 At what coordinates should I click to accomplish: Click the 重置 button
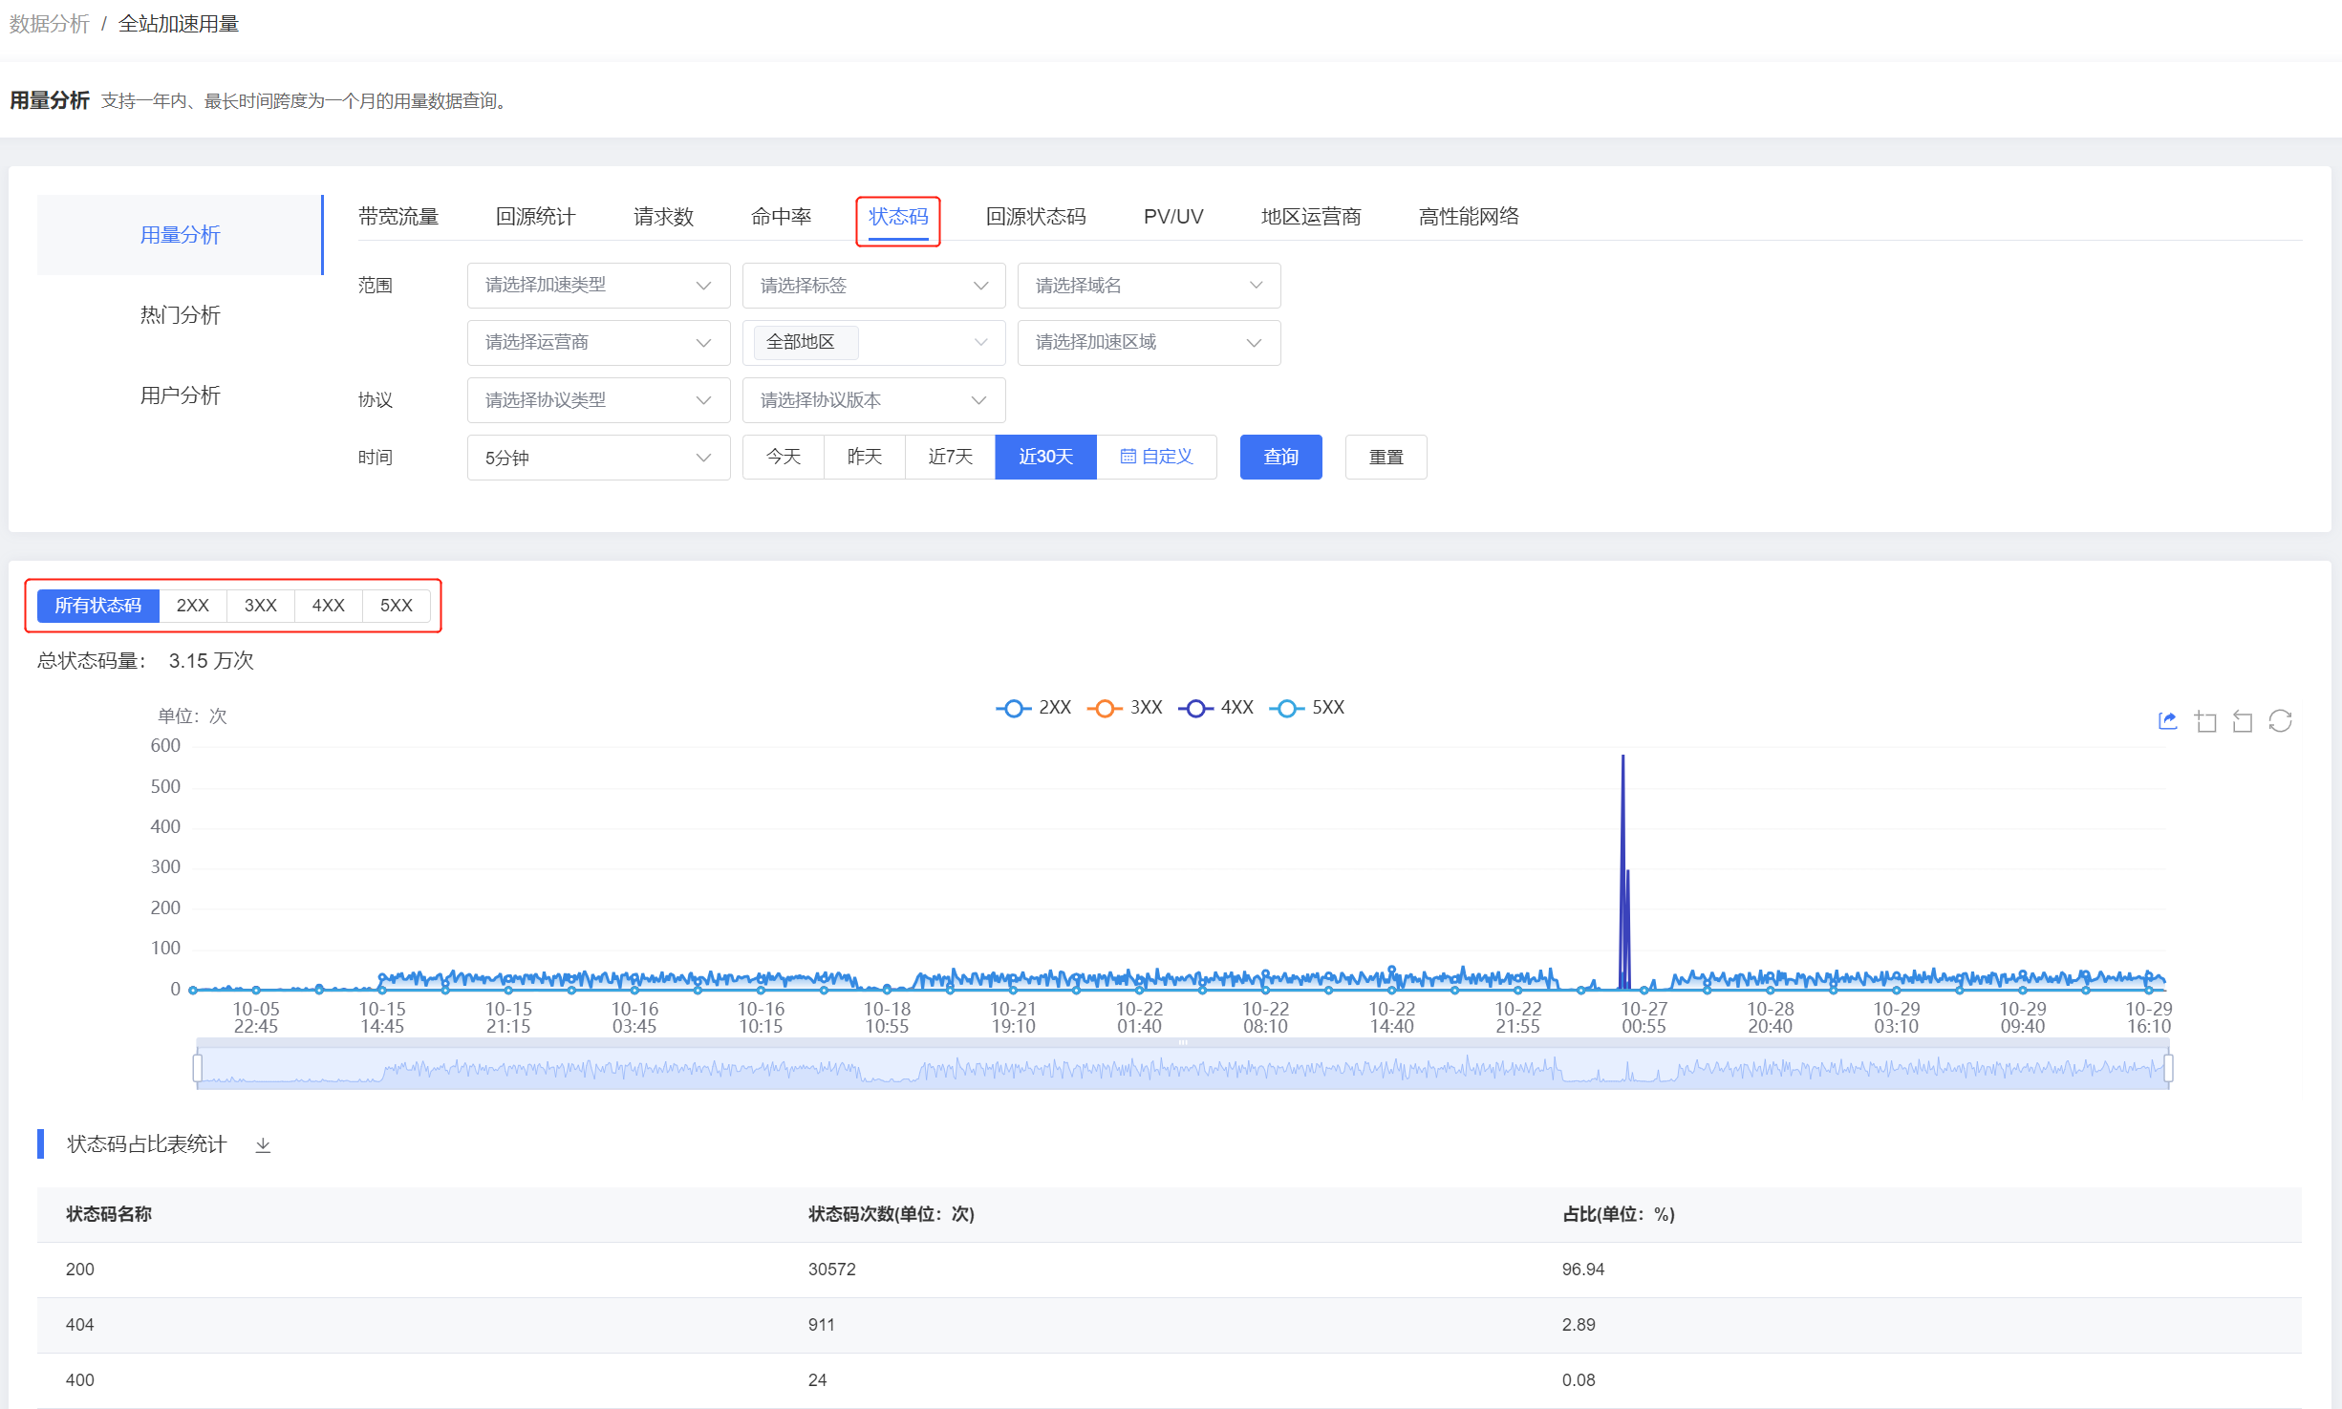click(x=1386, y=458)
